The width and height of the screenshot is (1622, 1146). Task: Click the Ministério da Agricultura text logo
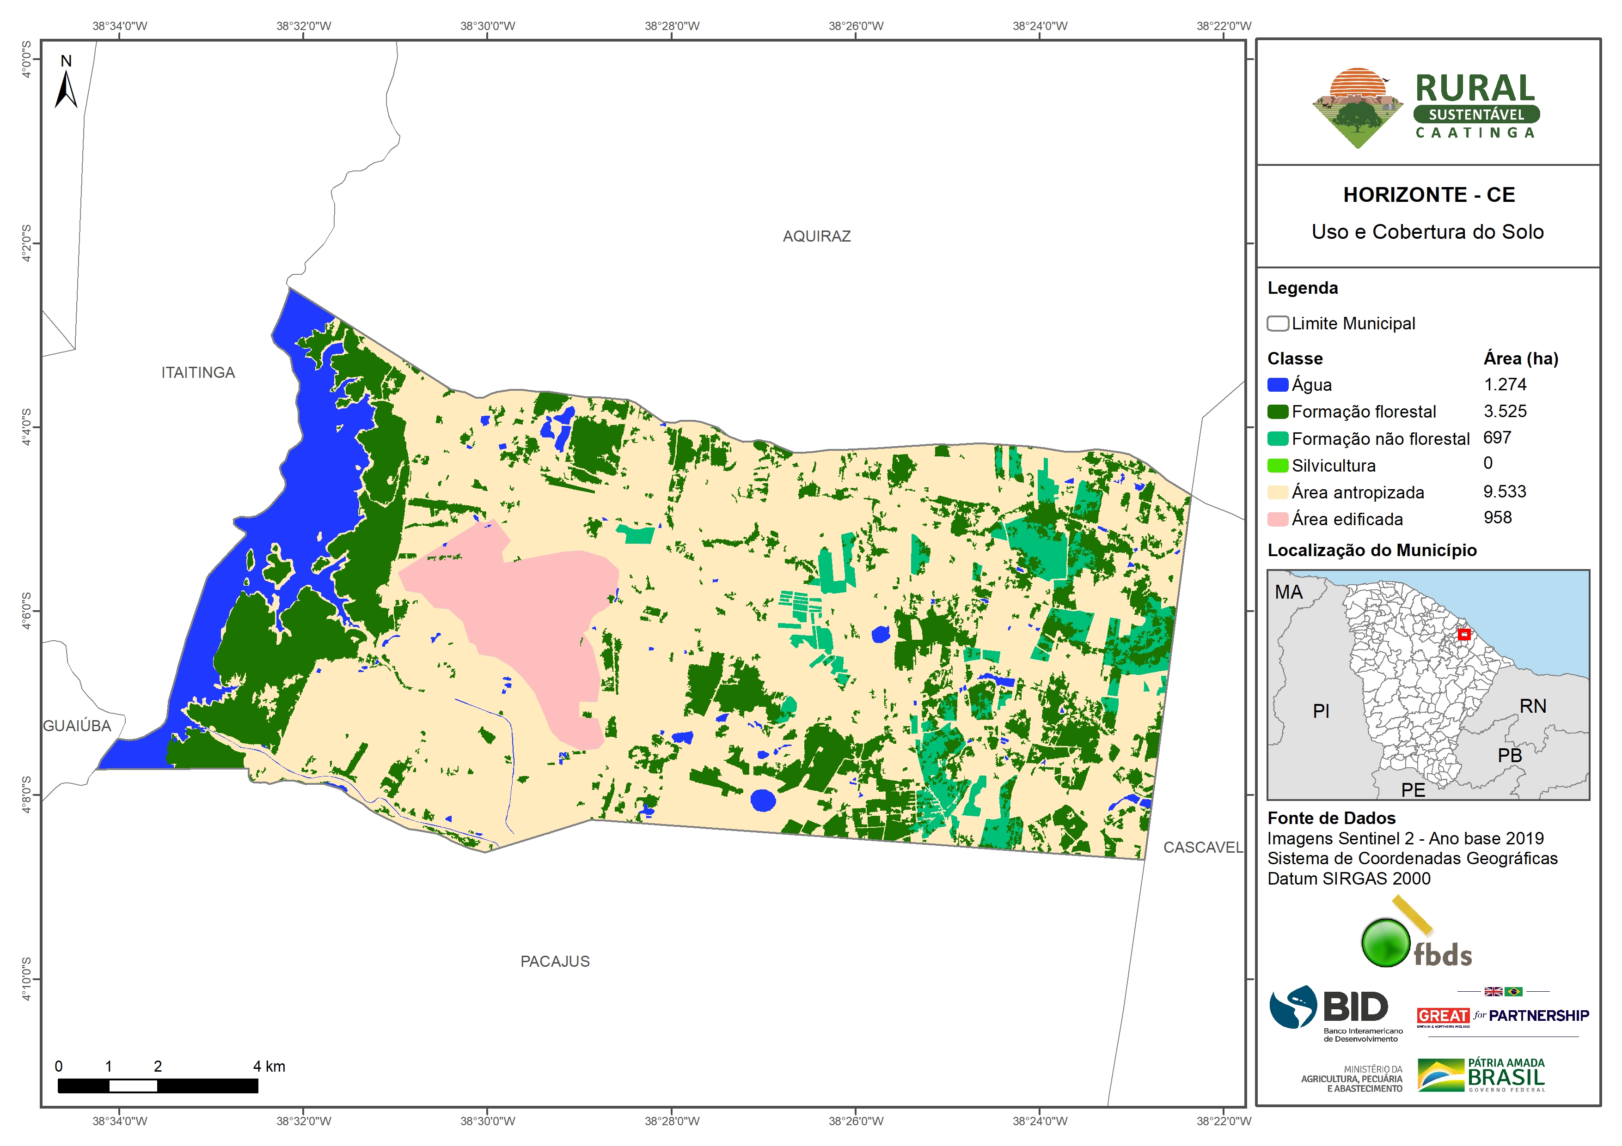point(1352,1078)
